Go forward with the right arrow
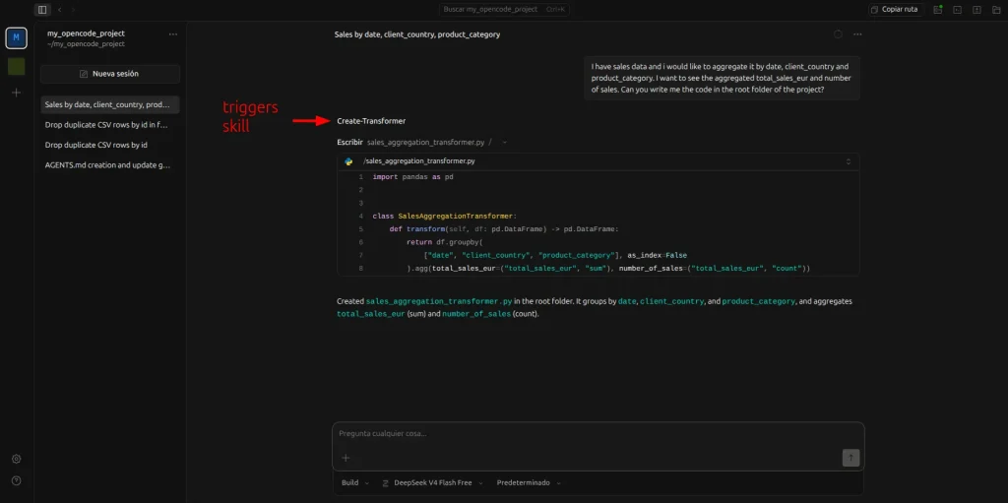Image resolution: width=1008 pixels, height=503 pixels. pyautogui.click(x=73, y=10)
